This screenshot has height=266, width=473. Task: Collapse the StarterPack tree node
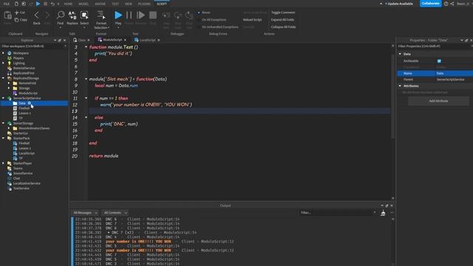(3, 138)
